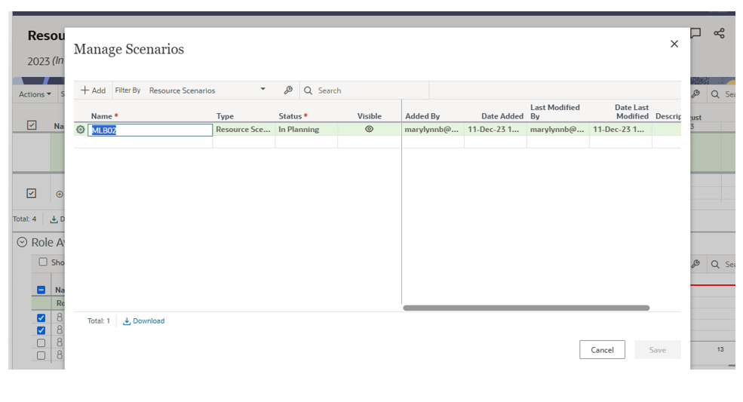The height and width of the screenshot is (402, 743).
Task: Click the gear icon beside MLB02 row
Action: [x=81, y=130]
